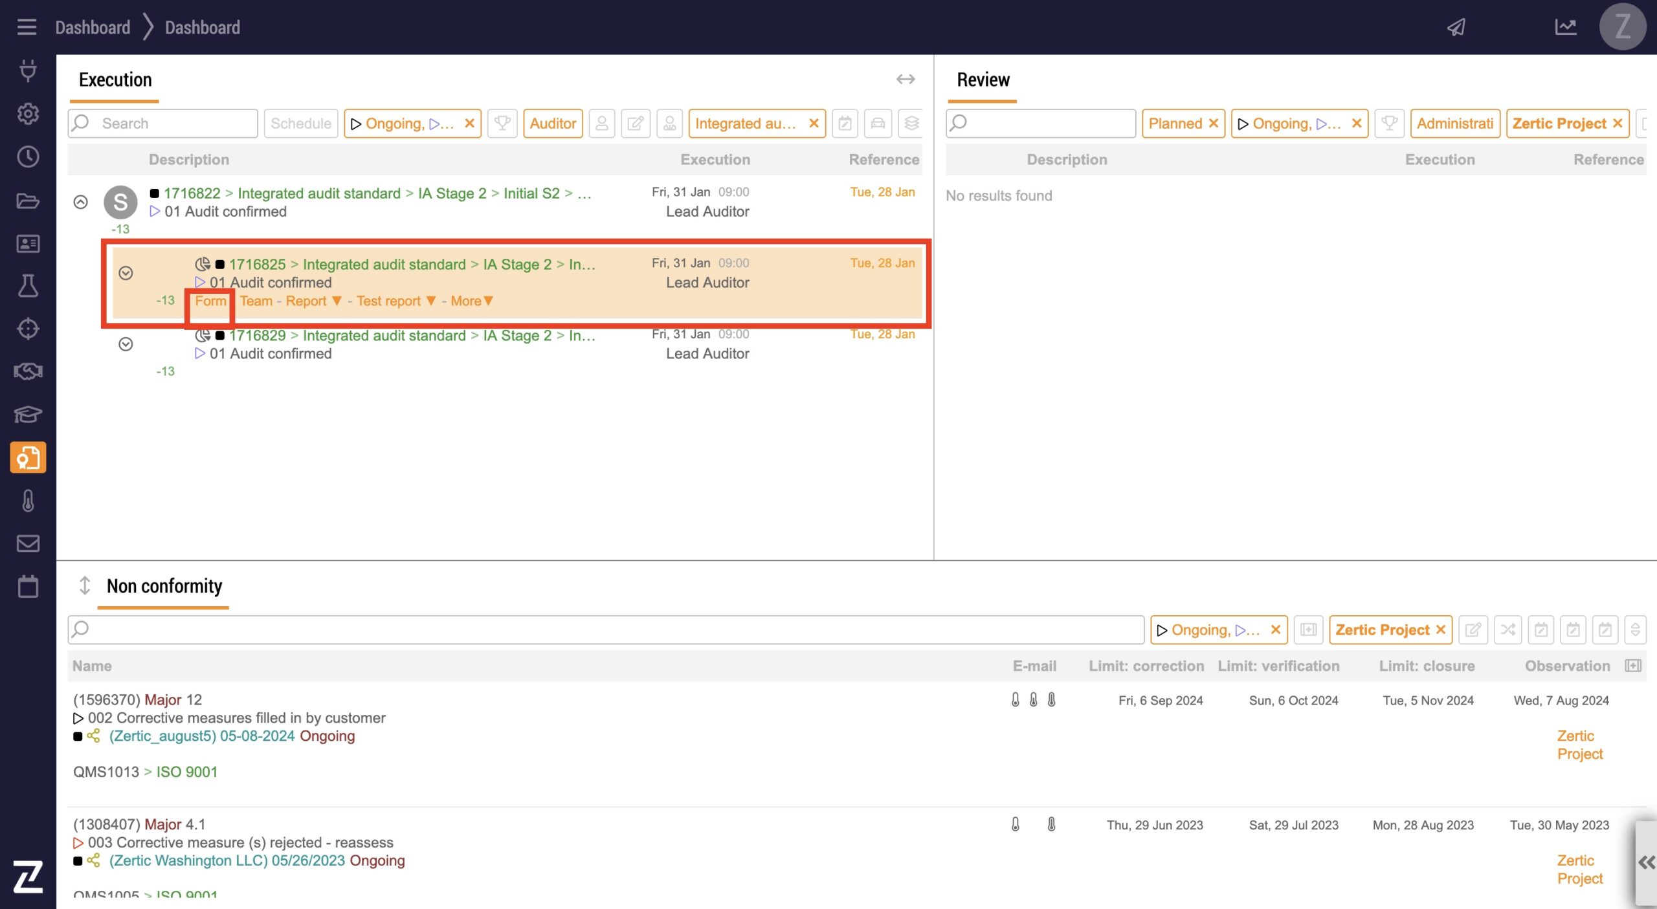
Task: Click the thermometer icon in the sidebar
Action: coord(28,501)
